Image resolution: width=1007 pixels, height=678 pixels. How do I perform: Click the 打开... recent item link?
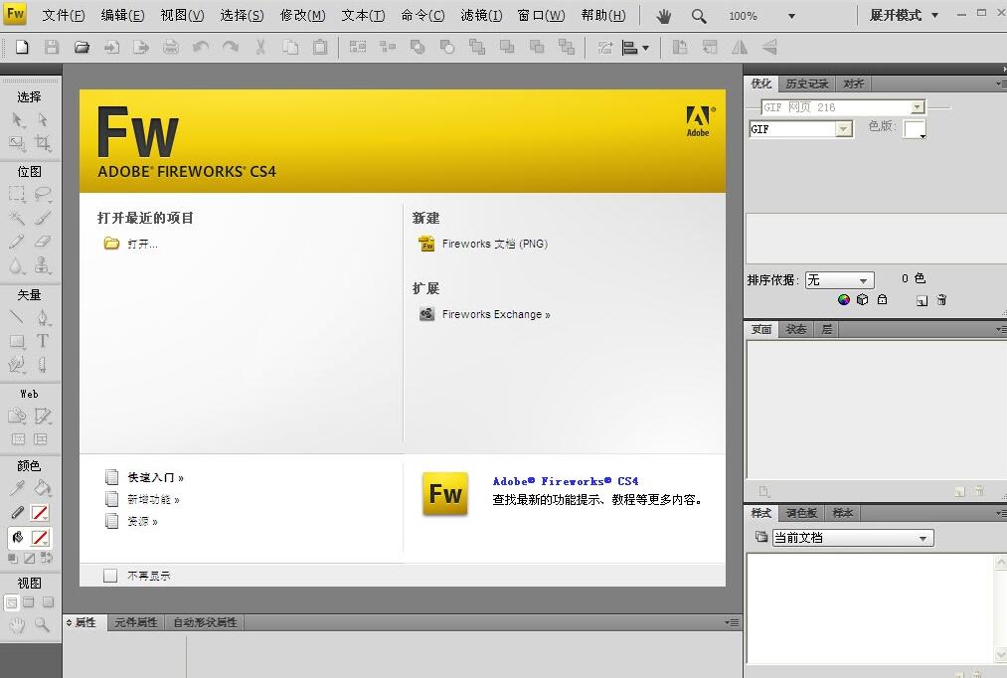pos(142,244)
